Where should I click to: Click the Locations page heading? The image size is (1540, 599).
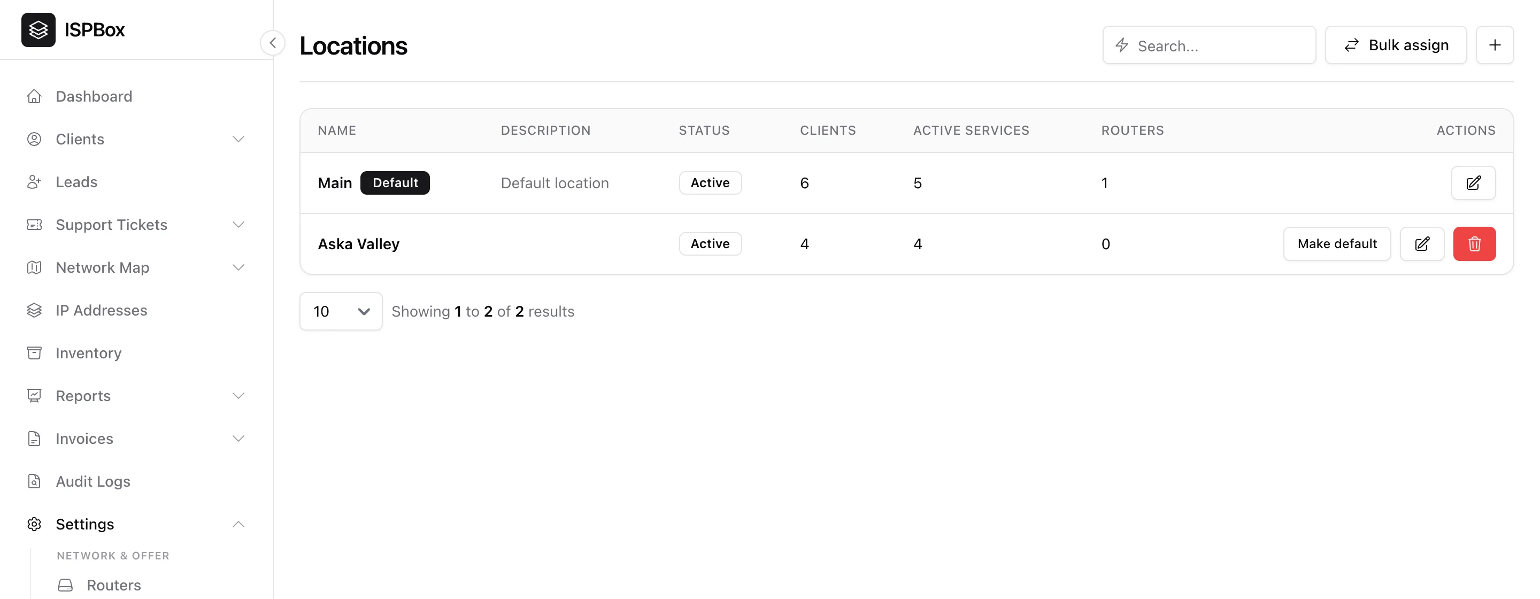point(353,45)
